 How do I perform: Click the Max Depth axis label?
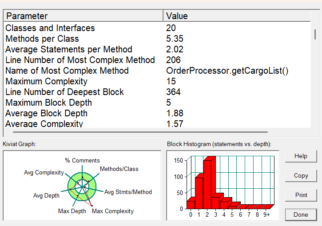pyautogui.click(x=72, y=211)
